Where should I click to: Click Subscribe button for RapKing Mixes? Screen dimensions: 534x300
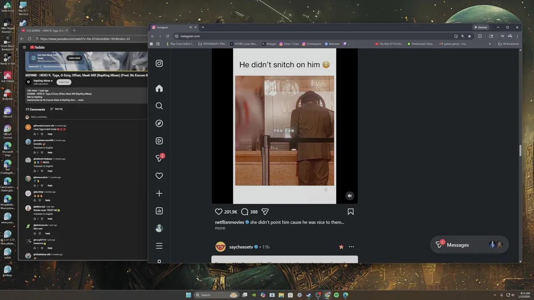point(64,82)
